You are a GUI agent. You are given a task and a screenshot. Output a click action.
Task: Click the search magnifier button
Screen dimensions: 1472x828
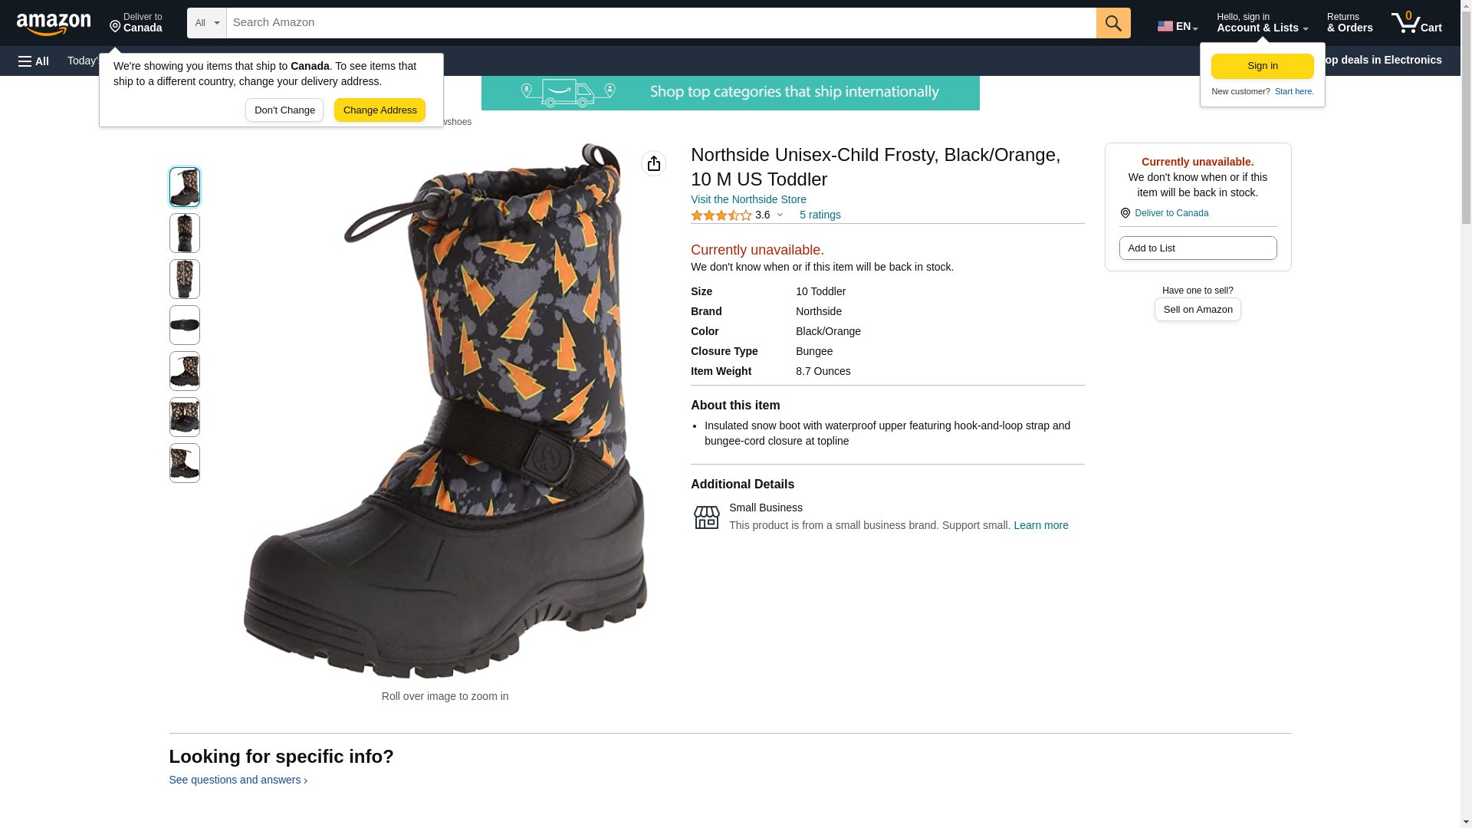click(x=1113, y=23)
